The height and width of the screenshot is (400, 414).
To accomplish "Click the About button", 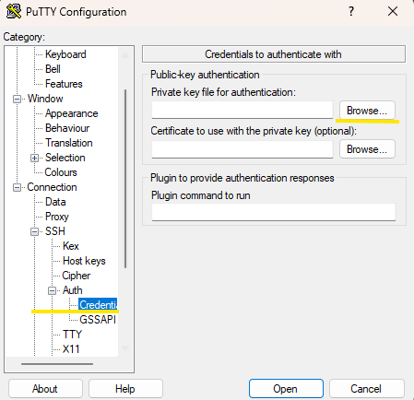I will click(45, 389).
